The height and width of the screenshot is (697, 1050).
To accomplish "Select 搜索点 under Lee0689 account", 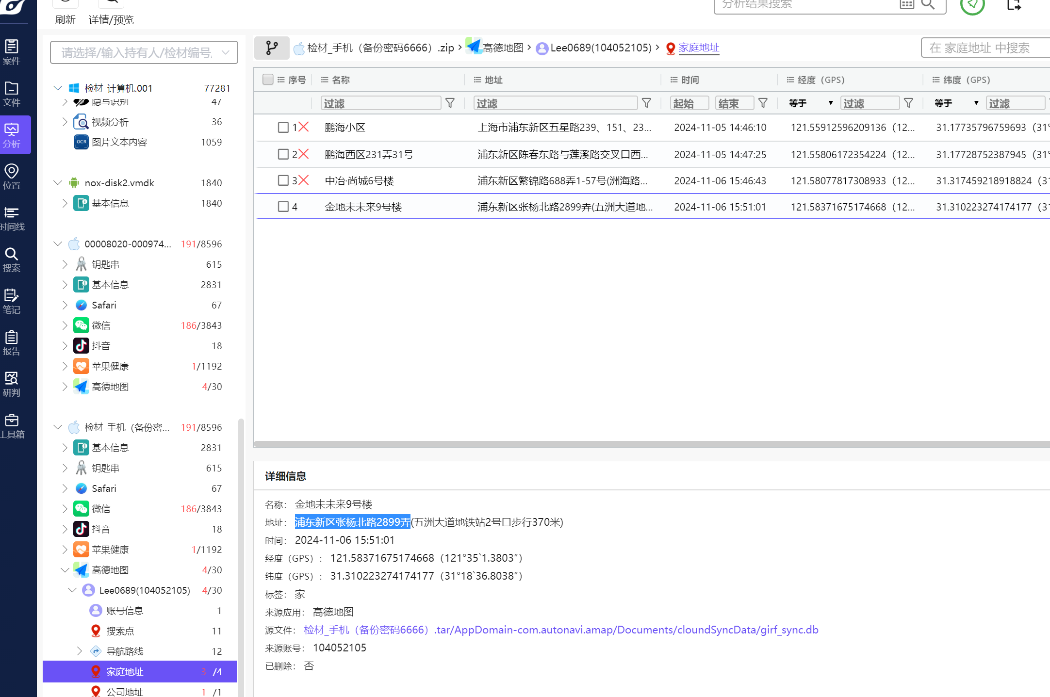I will click(x=120, y=631).
